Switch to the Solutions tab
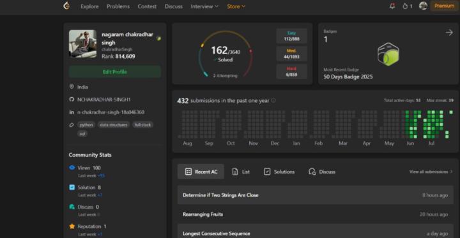The image size is (460, 238). (279, 172)
